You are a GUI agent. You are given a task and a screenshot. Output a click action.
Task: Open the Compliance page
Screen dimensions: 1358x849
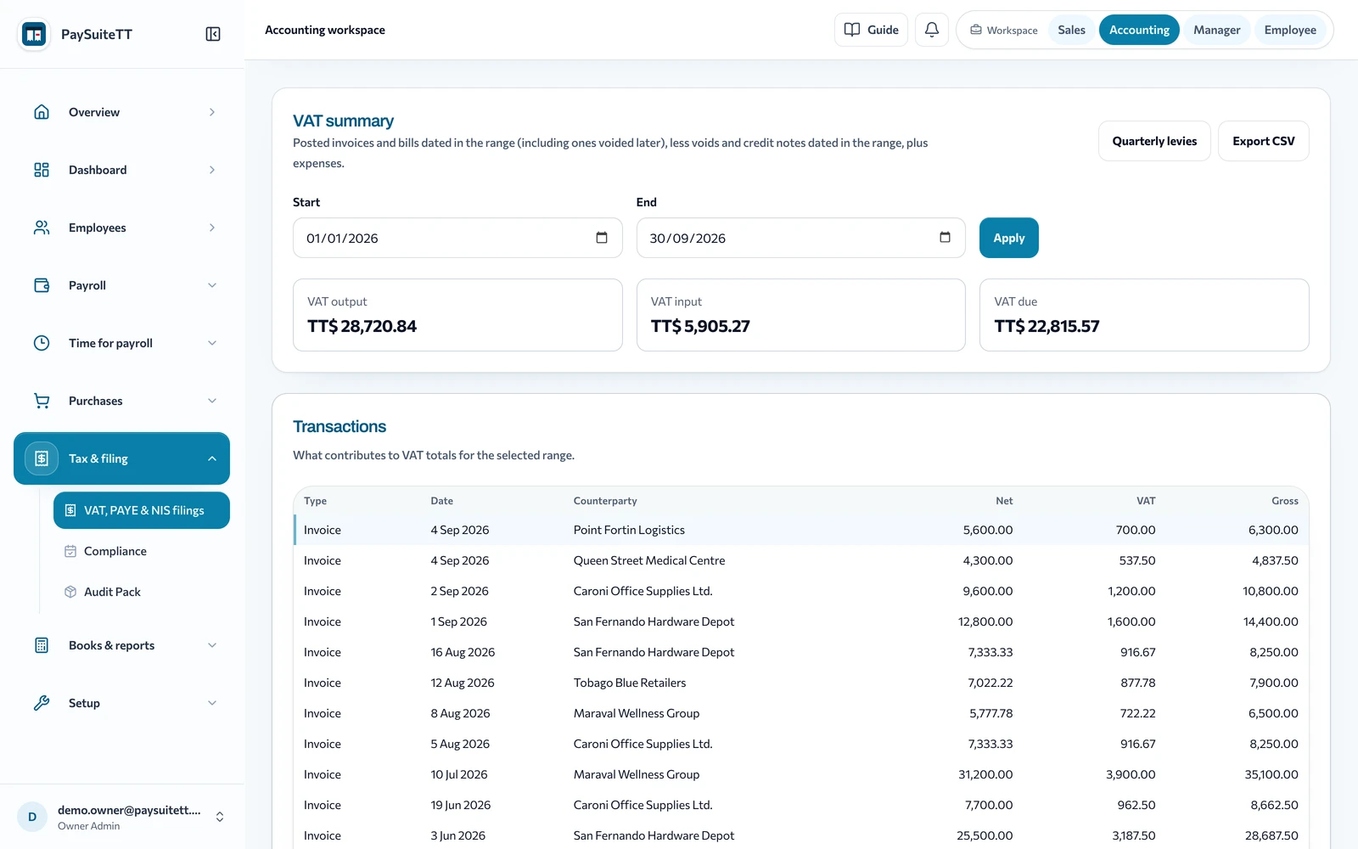[142, 551]
